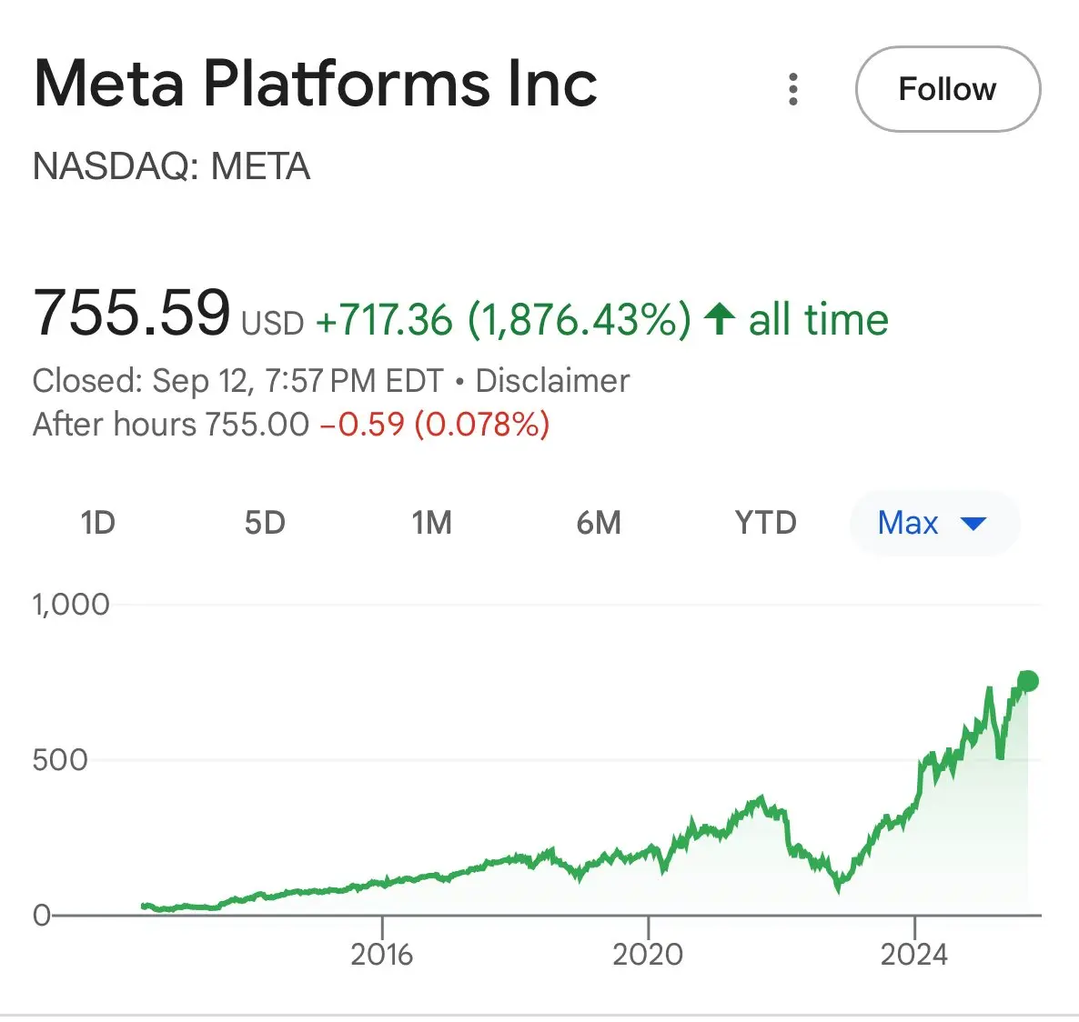
Task: Click the green current-price dot on chart
Action: coord(1028,681)
